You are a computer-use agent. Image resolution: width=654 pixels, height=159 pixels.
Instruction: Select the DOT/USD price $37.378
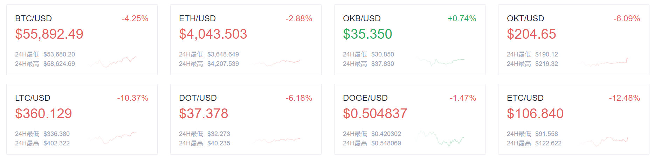coord(204,114)
